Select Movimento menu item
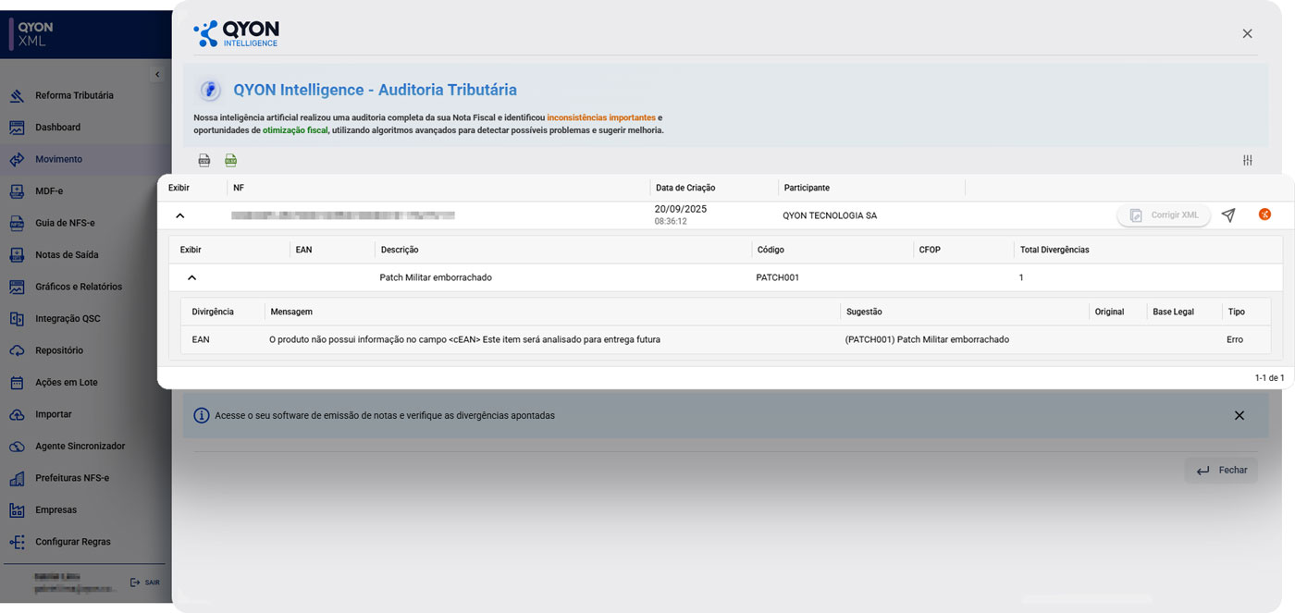This screenshot has width=1295, height=613. tap(58, 159)
